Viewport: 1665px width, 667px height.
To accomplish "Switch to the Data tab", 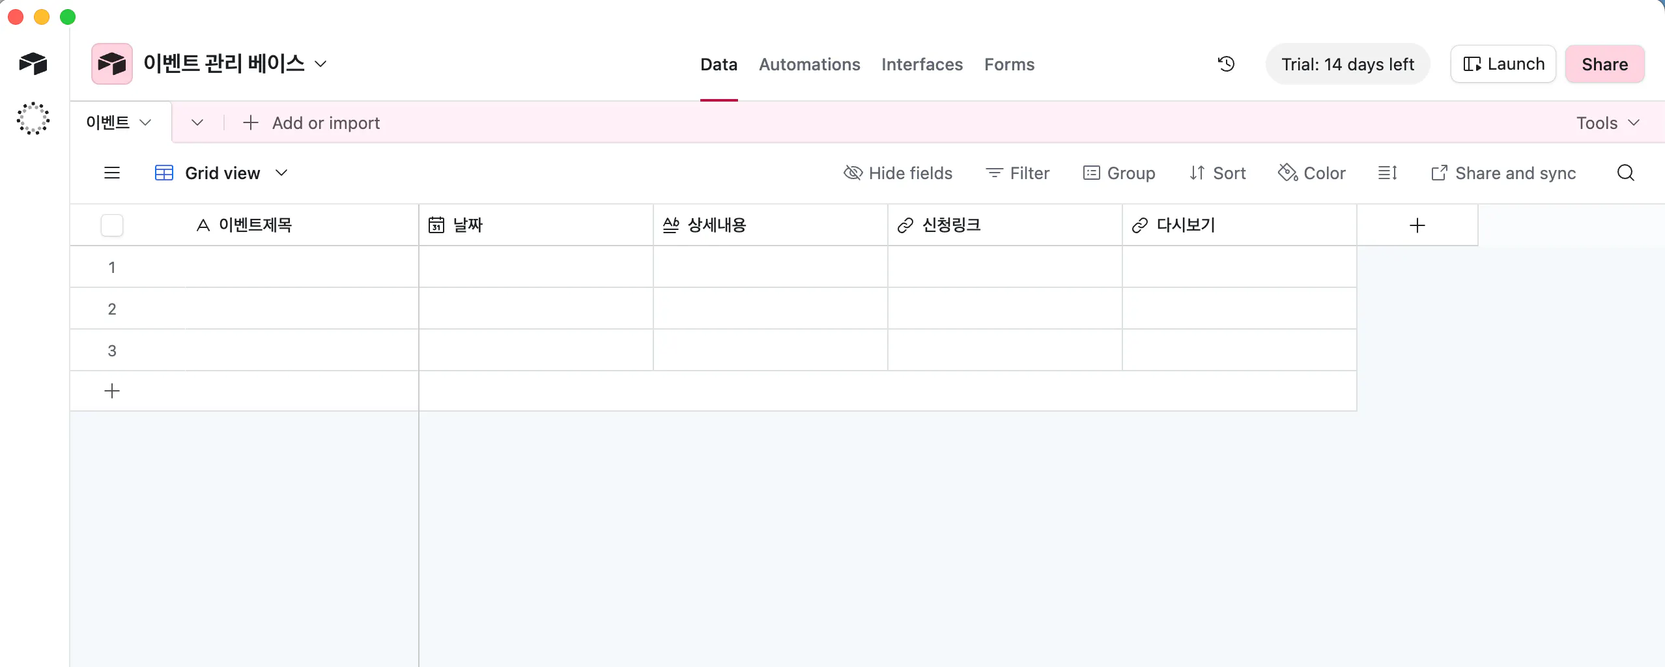I will coord(719,64).
